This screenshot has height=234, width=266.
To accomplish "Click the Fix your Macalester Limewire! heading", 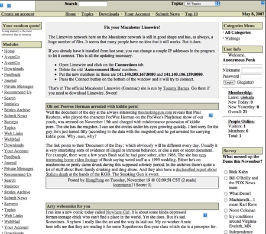I will coord(132,27).
